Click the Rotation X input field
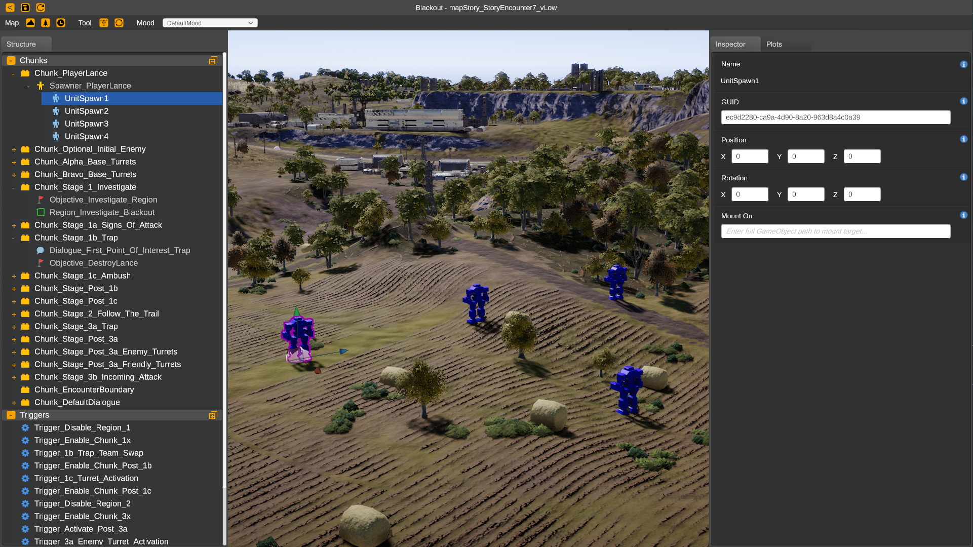This screenshot has width=973, height=547. (750, 194)
